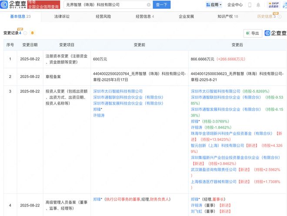Open 深圳市太衍智能科技有限公司 in 变更前 column
The image size is (287, 216).
(x=118, y=91)
